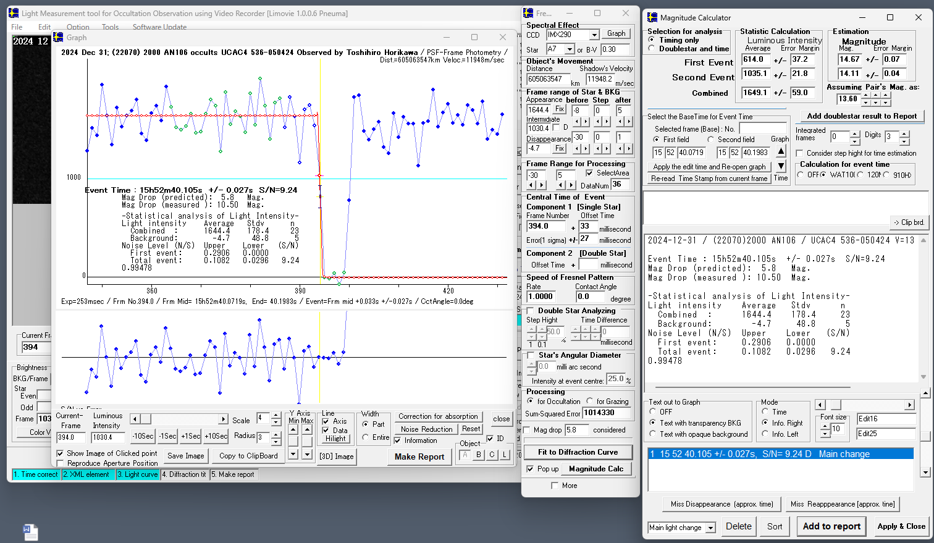Select object B button
Image resolution: width=934 pixels, height=543 pixels.
pos(478,455)
